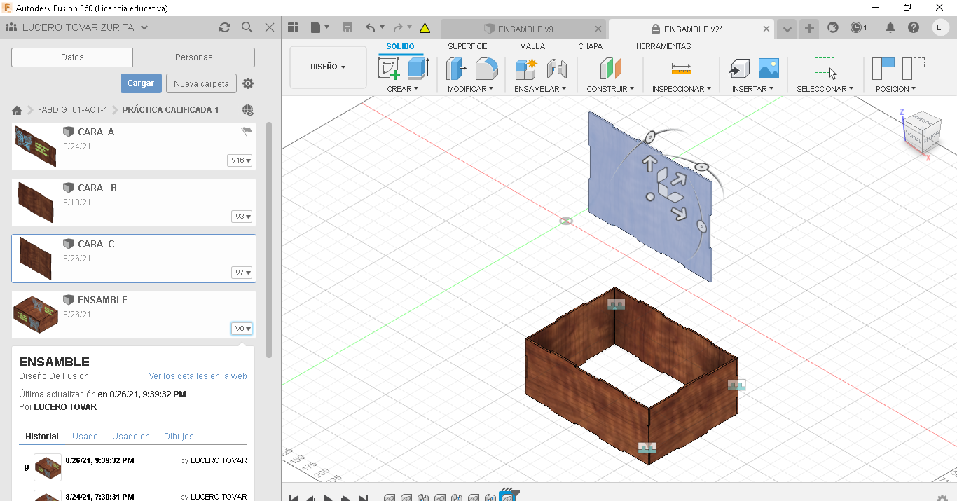Add a new design tab with plus
This screenshot has height=501, width=957.
tap(809, 29)
